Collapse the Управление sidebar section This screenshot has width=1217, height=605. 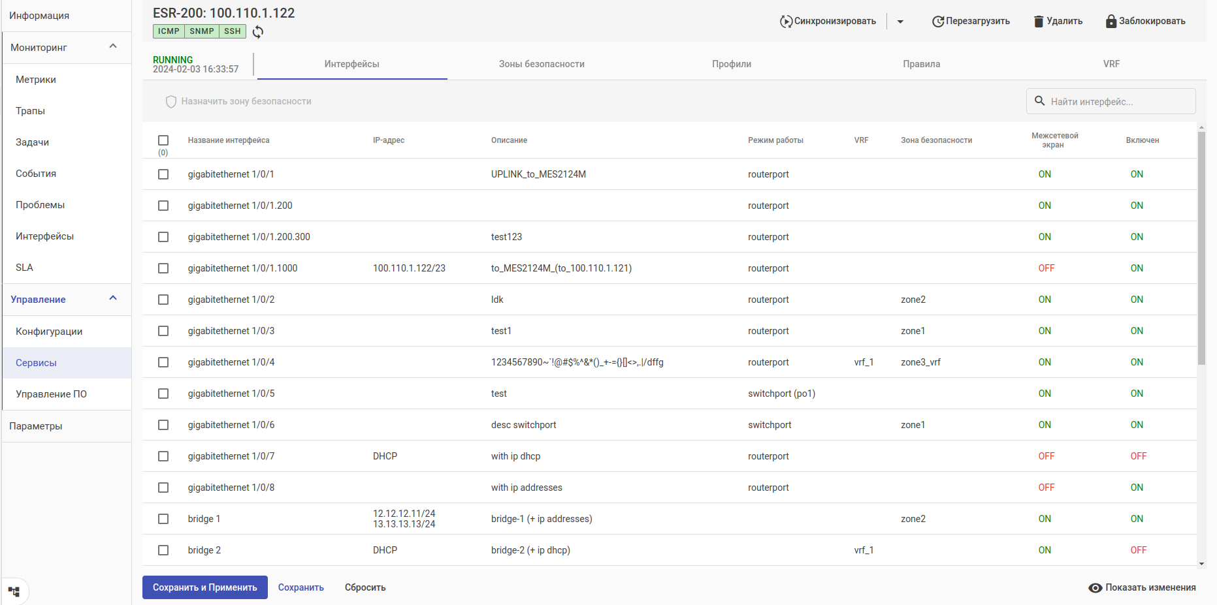pyautogui.click(x=113, y=298)
